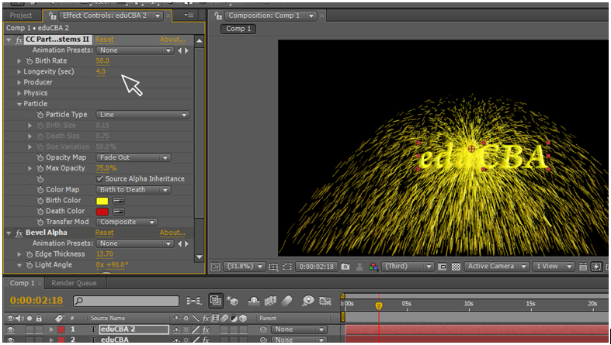Image resolution: width=611 pixels, height=345 pixels.
Task: Toggle lock box for layer eduCBA 2
Action: click(x=39, y=329)
